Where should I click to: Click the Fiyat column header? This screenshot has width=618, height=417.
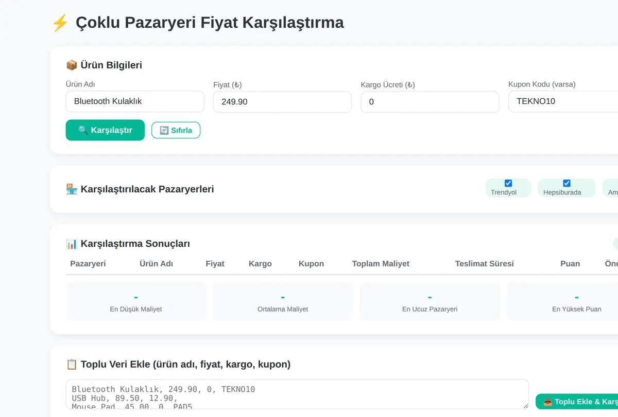(x=215, y=263)
